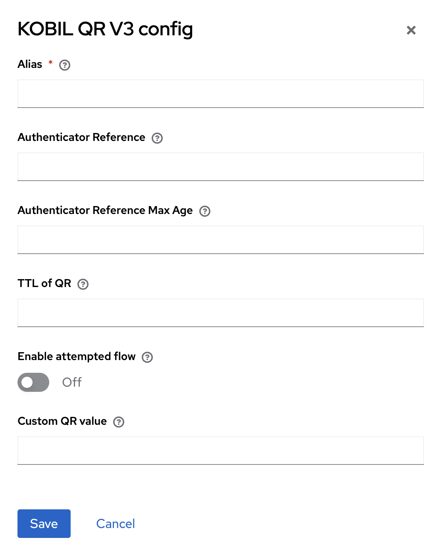Show help for Enable attempted flow
Screen dimensions: 443x555
pyautogui.click(x=147, y=357)
